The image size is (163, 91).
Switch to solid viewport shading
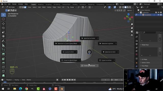pyautogui.click(x=126, y=7)
